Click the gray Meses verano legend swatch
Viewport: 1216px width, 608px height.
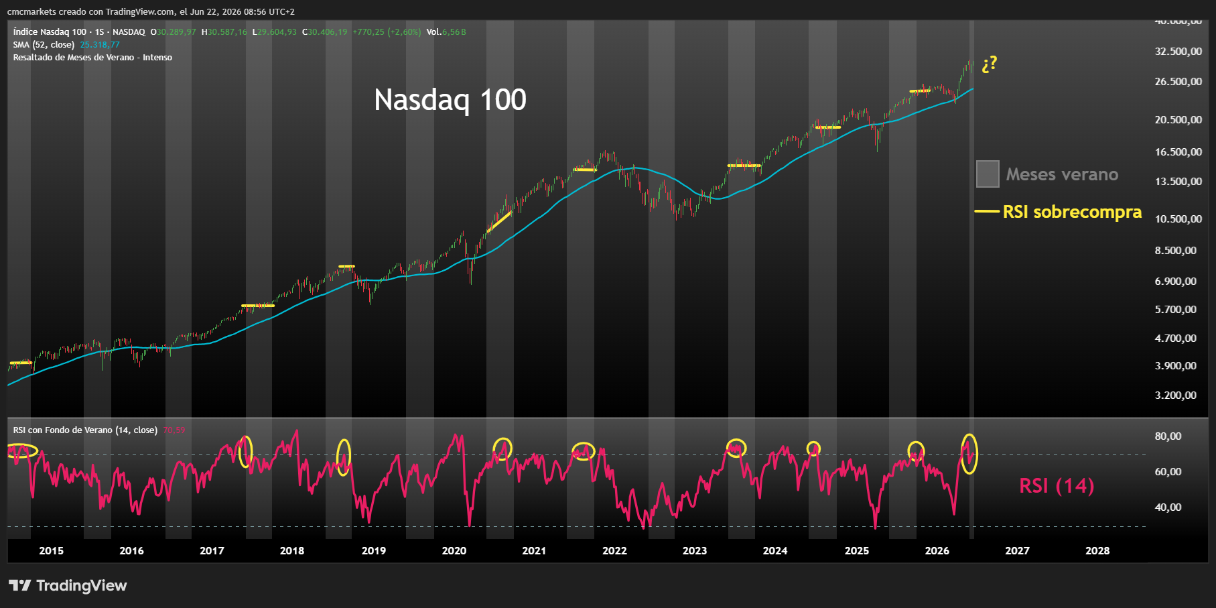point(988,174)
